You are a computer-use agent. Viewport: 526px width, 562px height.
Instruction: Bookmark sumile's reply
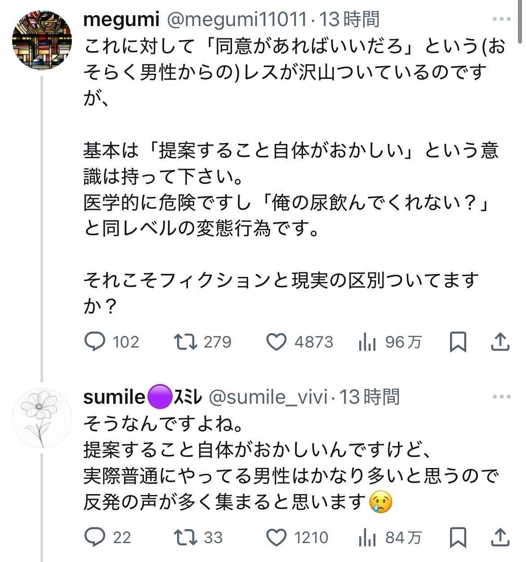[458, 537]
